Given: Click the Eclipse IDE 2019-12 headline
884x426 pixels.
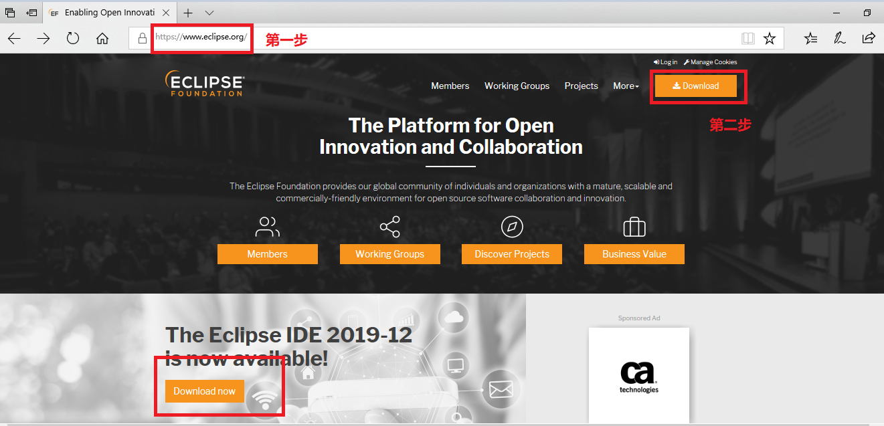Looking at the screenshot, I should [288, 346].
